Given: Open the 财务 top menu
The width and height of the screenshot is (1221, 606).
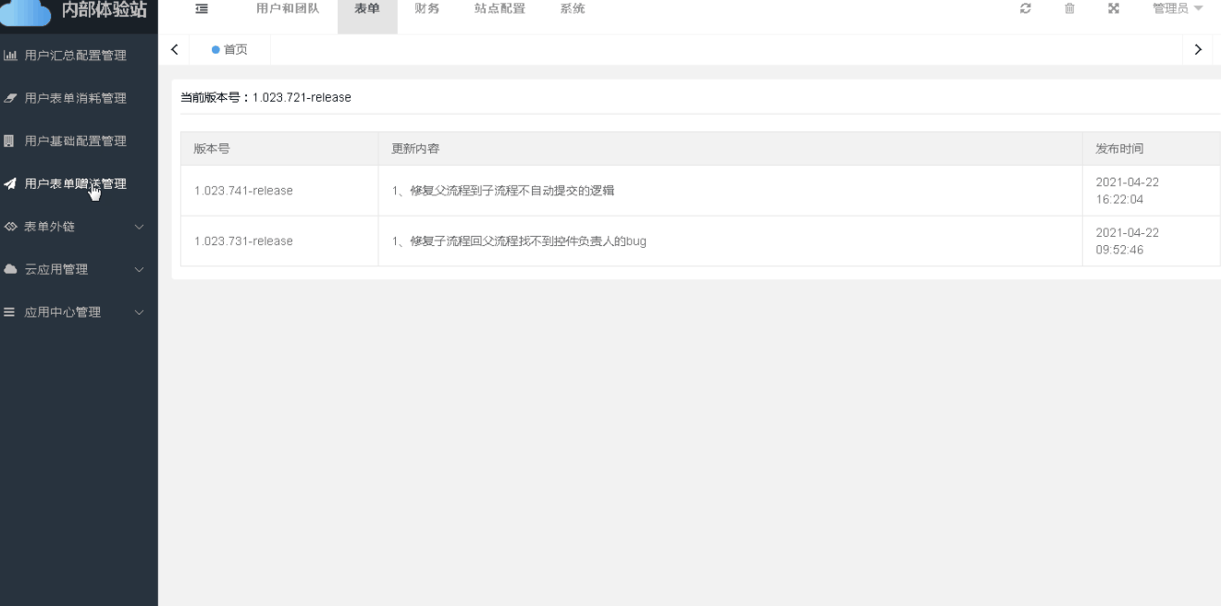Looking at the screenshot, I should click(x=427, y=9).
